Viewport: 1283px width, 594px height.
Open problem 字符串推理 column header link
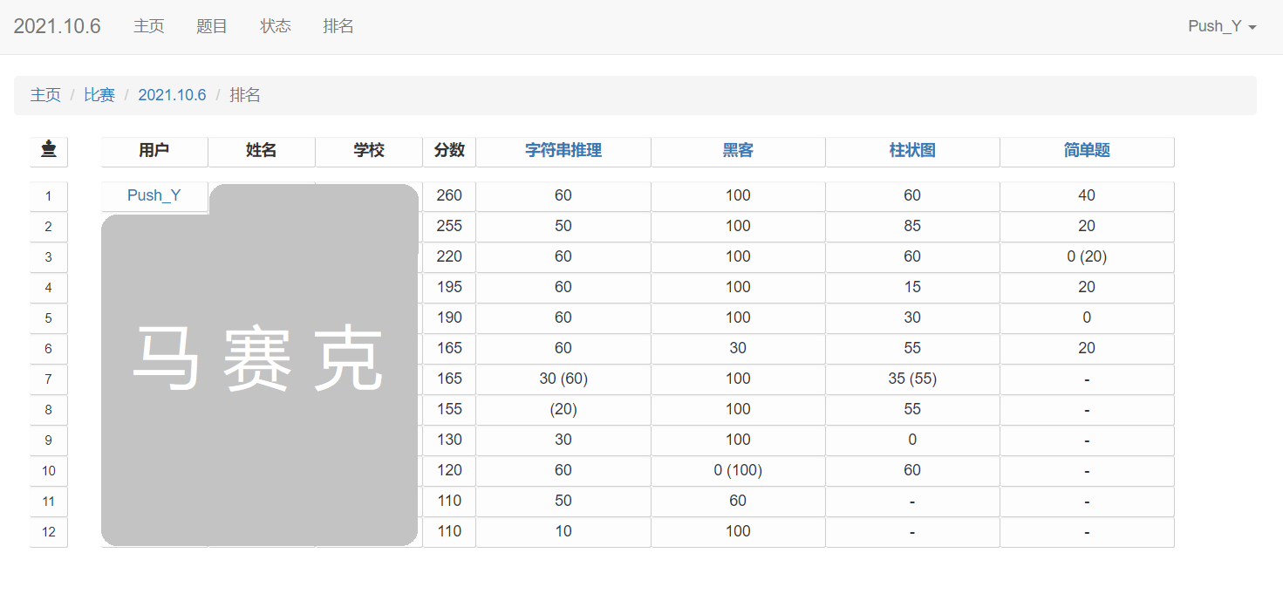pos(563,150)
